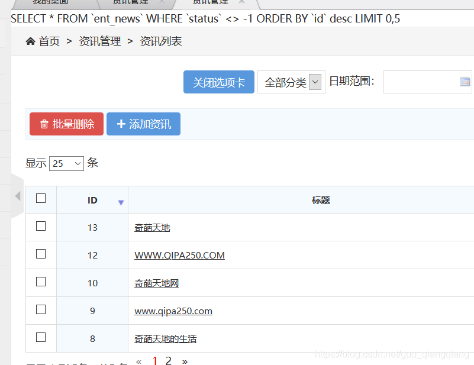Check the row with ID 10

click(x=41, y=282)
